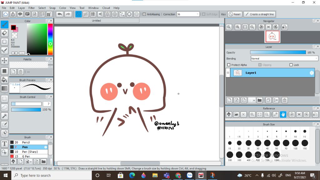Open the Blending mode dropdown

coord(284,58)
